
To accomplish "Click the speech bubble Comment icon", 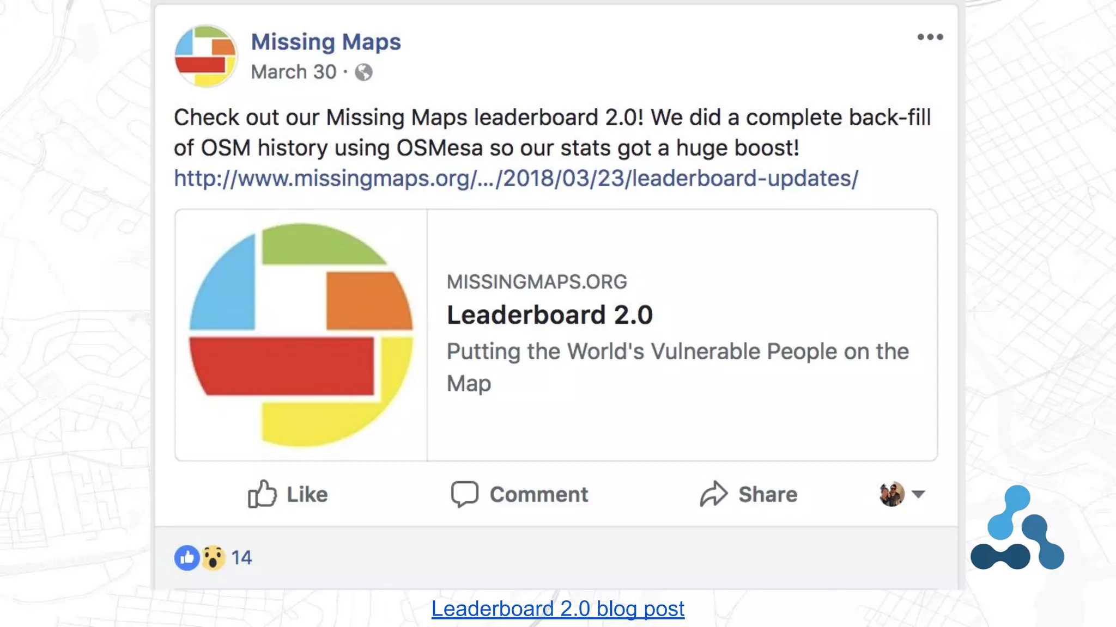I will pos(464,494).
